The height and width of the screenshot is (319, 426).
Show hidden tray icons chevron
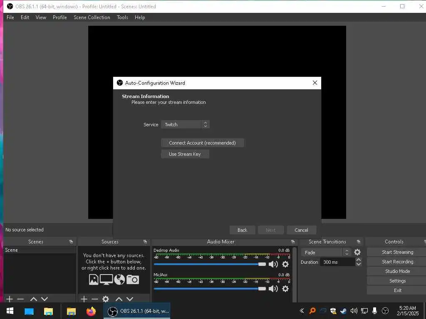(x=302, y=311)
